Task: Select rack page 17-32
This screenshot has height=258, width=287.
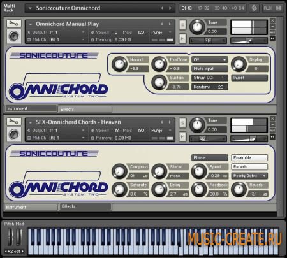Action: (203, 8)
